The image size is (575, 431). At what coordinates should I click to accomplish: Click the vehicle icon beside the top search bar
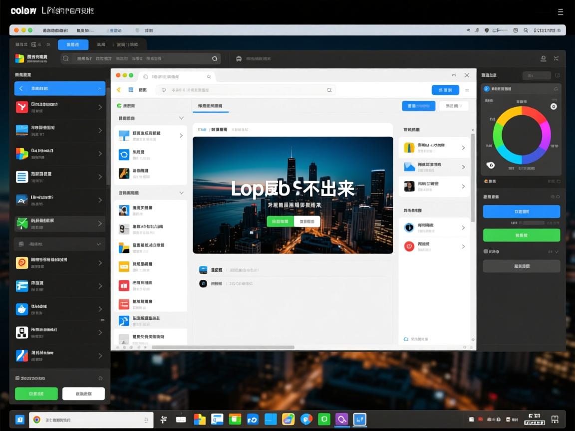click(240, 58)
